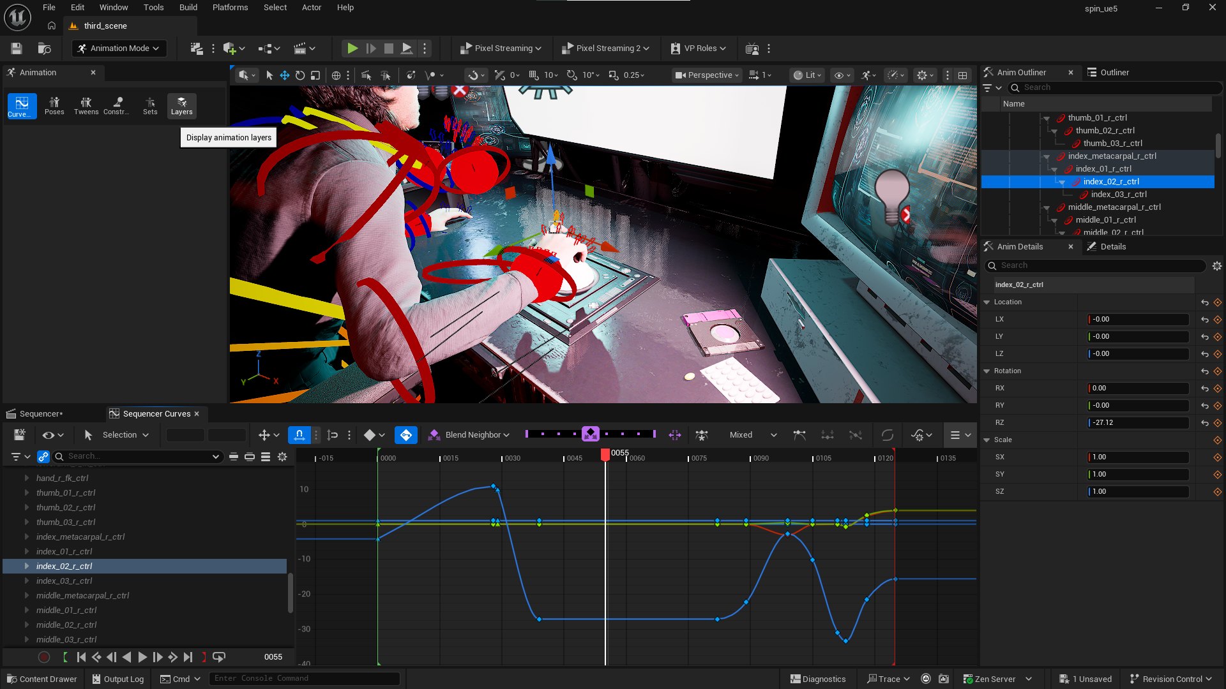Screen dimensions: 1226x689
Task: Reset the RZ rotation value to default
Action: (1205, 423)
